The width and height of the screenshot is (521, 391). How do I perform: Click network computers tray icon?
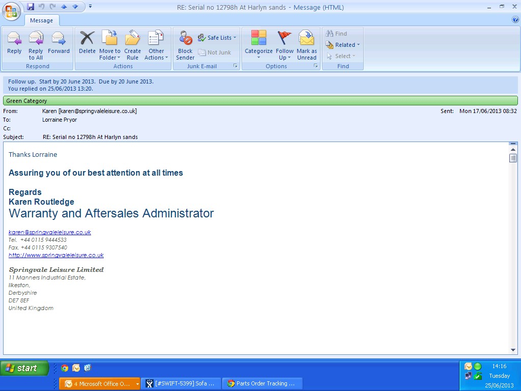468,376
